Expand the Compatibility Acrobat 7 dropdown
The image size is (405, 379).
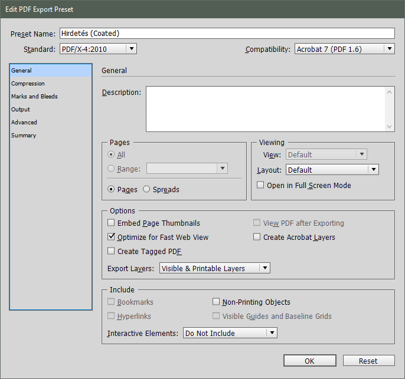[x=344, y=49]
